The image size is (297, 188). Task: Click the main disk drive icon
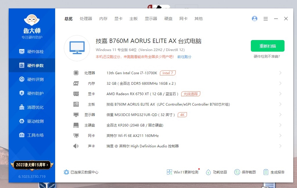point(76,125)
